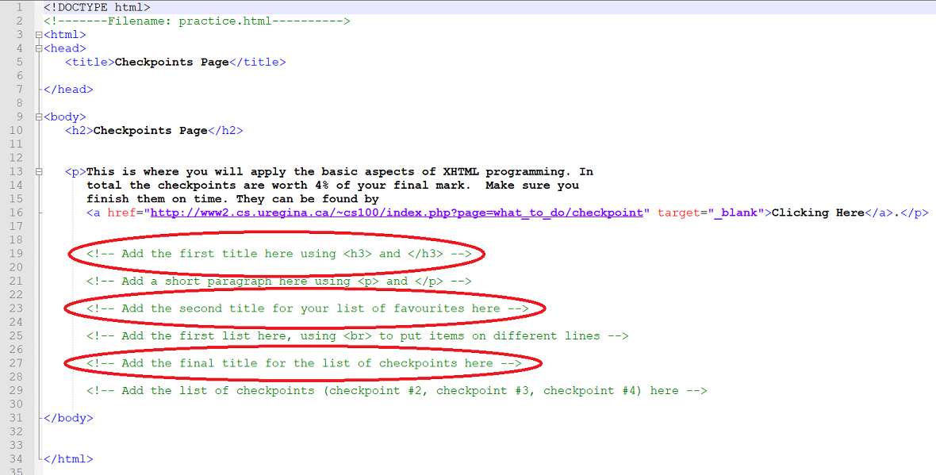Click the 'Add the final title' comment

(304, 364)
